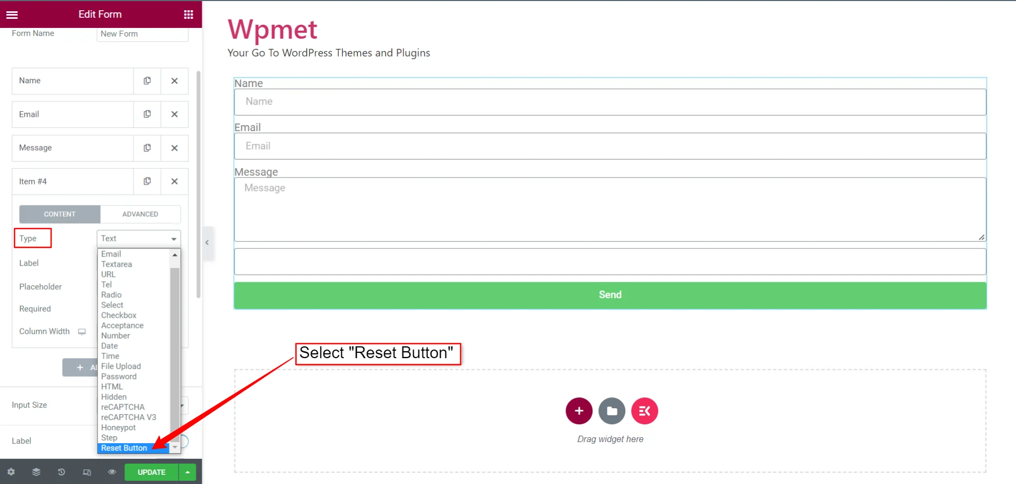Expand the Update save options arrow

[187, 472]
